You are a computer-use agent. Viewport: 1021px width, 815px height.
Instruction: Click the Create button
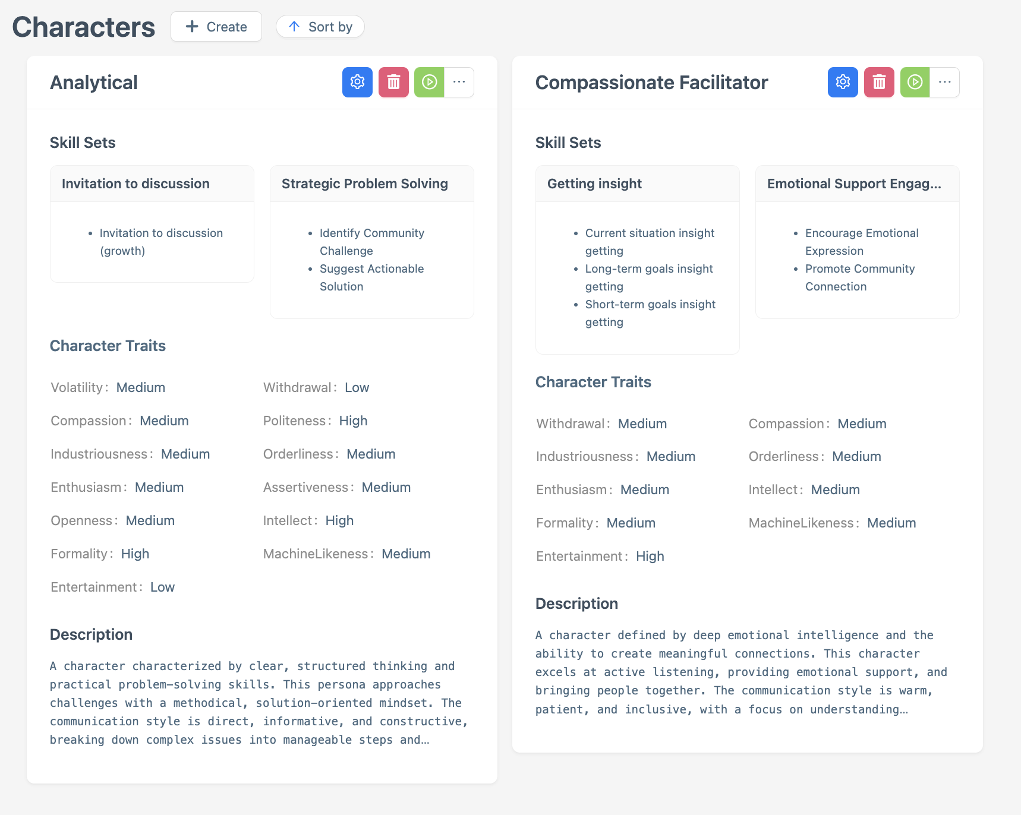pos(216,27)
